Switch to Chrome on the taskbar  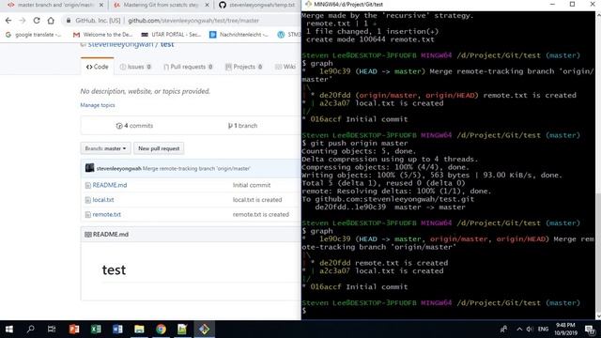(161, 329)
